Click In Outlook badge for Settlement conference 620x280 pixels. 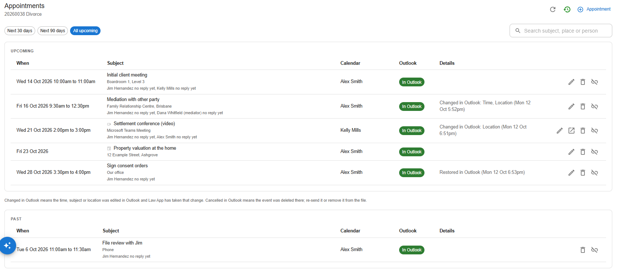412,131
